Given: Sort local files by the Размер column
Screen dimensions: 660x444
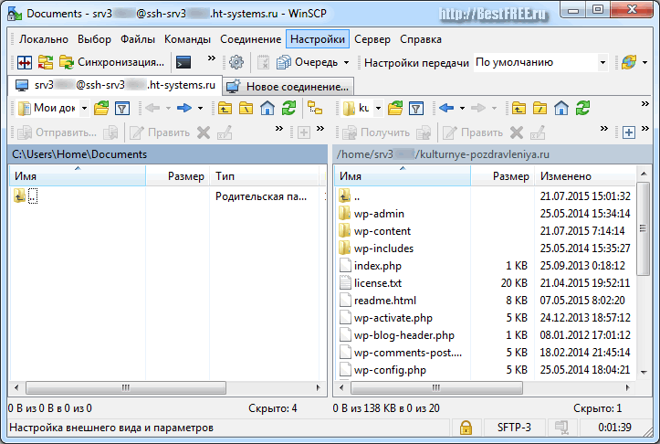Looking at the screenshot, I should coord(177,176).
